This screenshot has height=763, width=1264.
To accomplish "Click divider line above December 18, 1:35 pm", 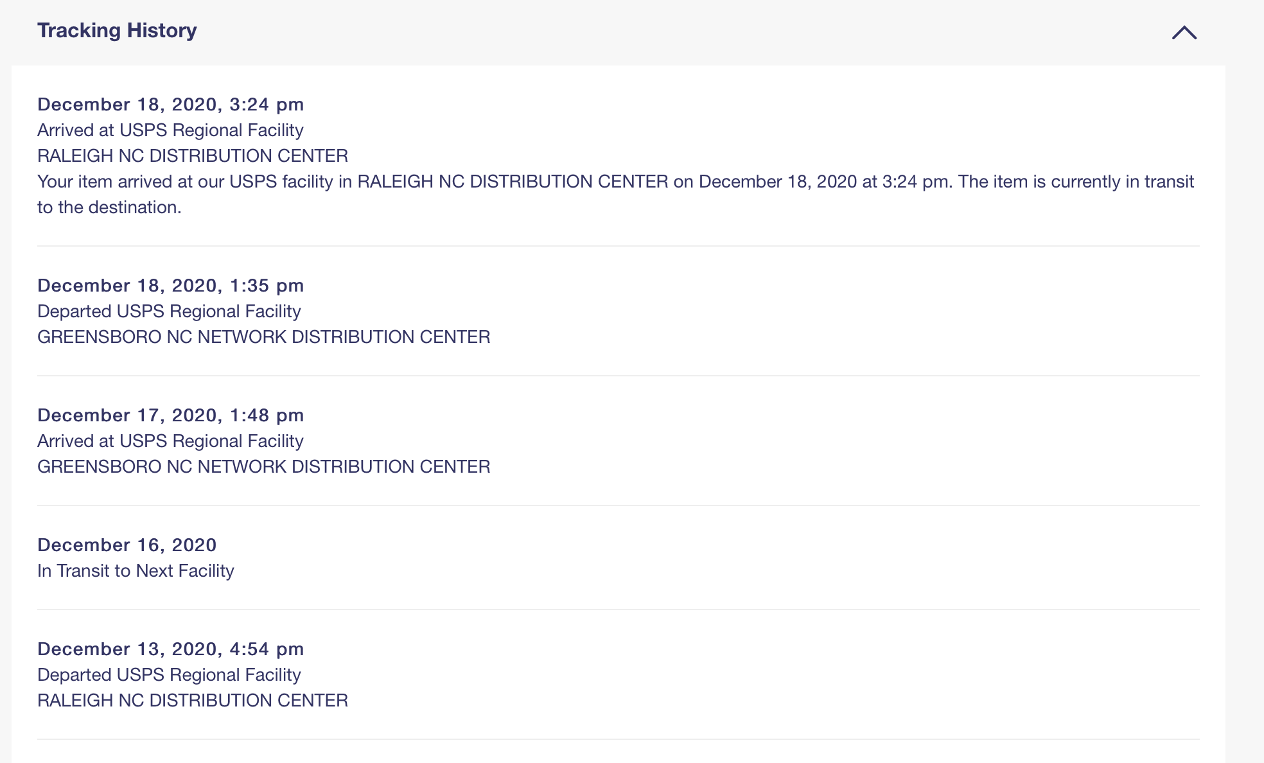I will [x=618, y=246].
